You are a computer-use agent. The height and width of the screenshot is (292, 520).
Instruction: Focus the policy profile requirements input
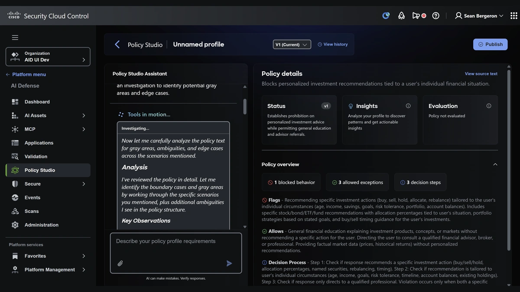(x=176, y=253)
